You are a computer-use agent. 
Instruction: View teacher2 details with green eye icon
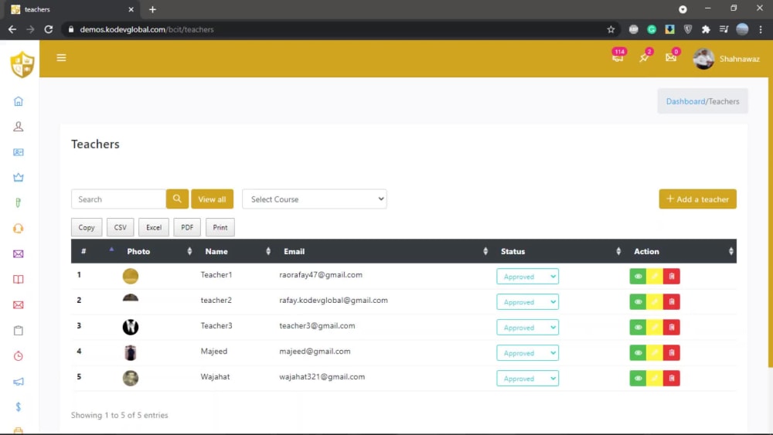point(638,302)
